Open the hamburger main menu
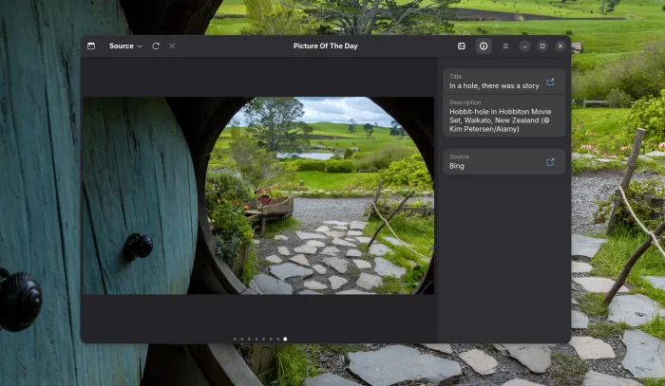Viewport: 665px width, 386px height. point(505,46)
